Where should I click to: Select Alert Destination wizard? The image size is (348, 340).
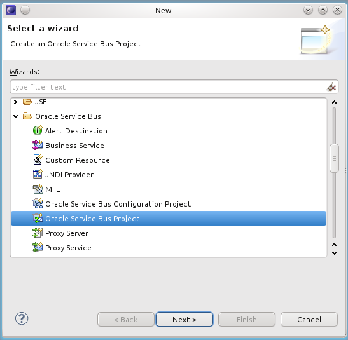[76, 131]
